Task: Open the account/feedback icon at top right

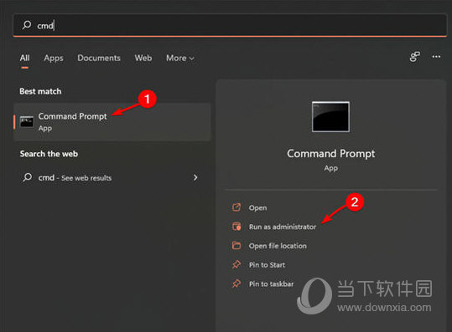Action: (415, 57)
